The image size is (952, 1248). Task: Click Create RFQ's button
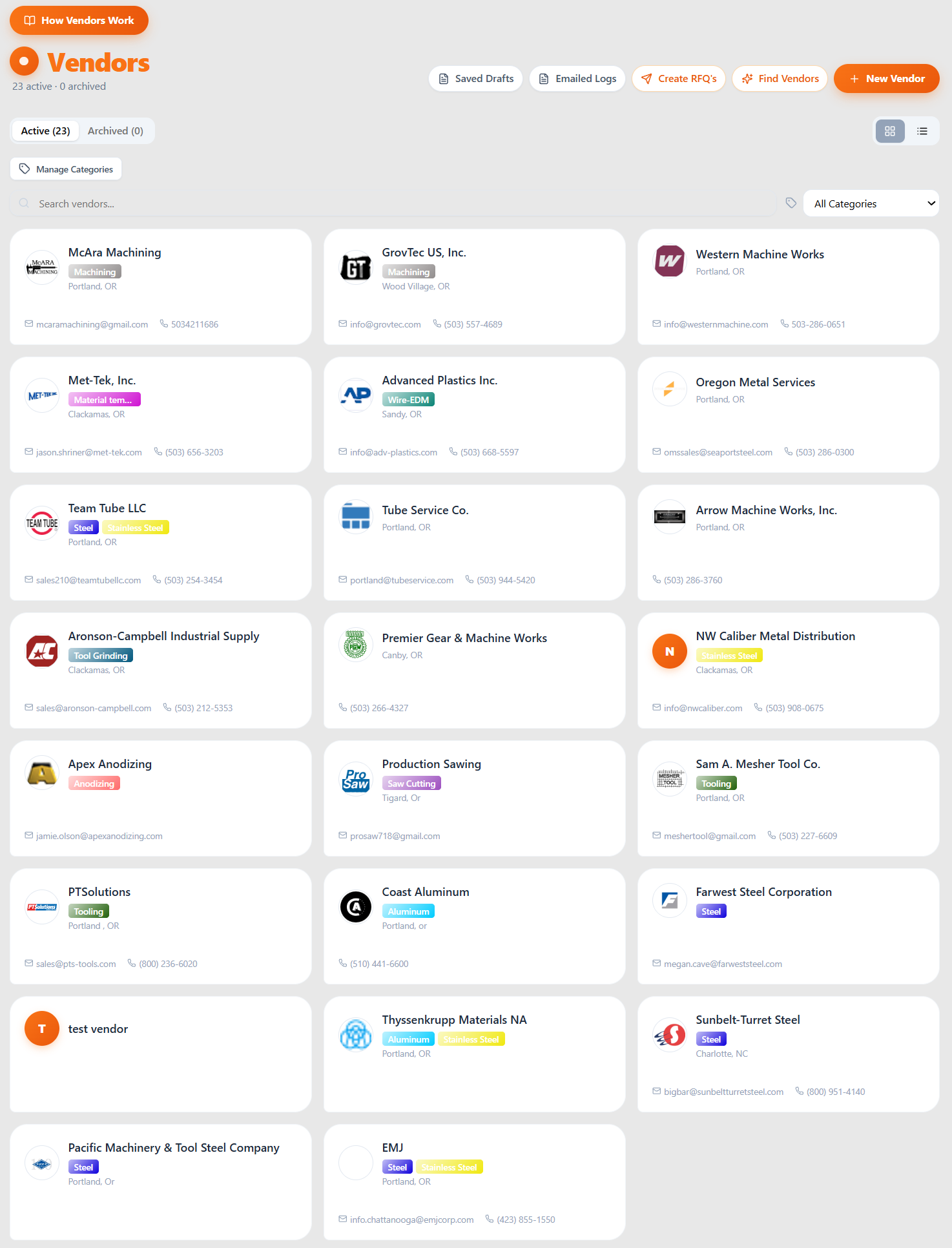(678, 79)
